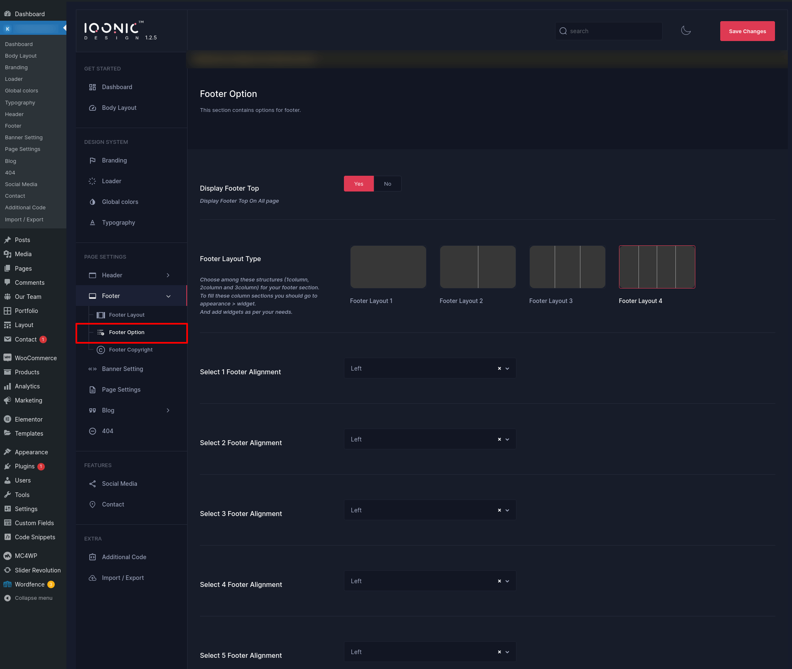Click the Global colors droplet icon
792x669 pixels.
93,202
